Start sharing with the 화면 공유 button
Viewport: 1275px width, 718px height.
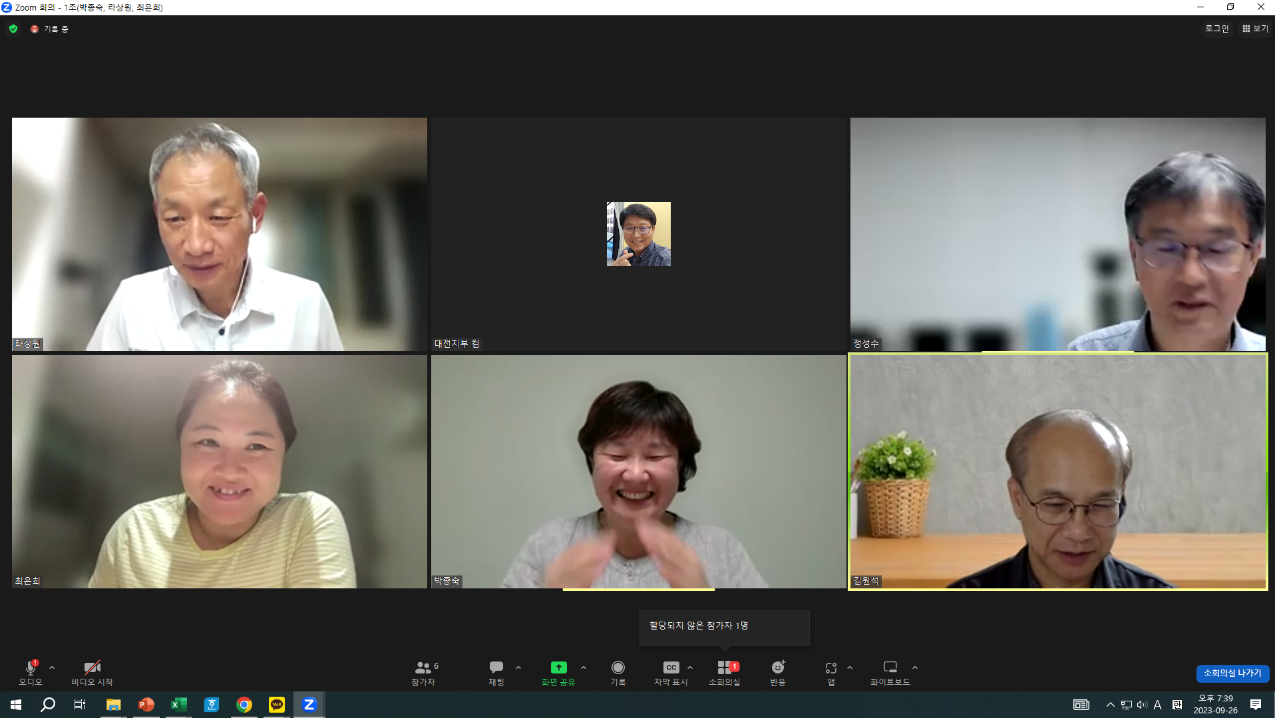coord(558,672)
